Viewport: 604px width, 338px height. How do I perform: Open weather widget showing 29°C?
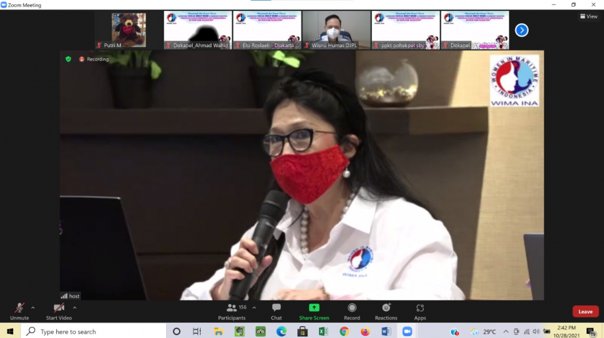[483, 331]
